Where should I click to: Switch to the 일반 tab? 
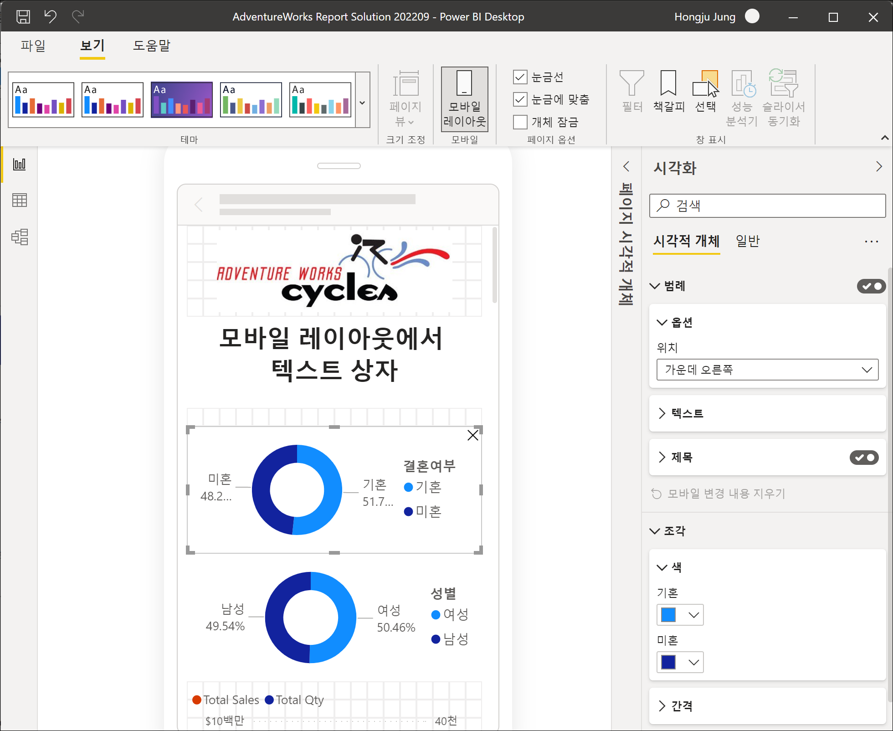pyautogui.click(x=747, y=241)
